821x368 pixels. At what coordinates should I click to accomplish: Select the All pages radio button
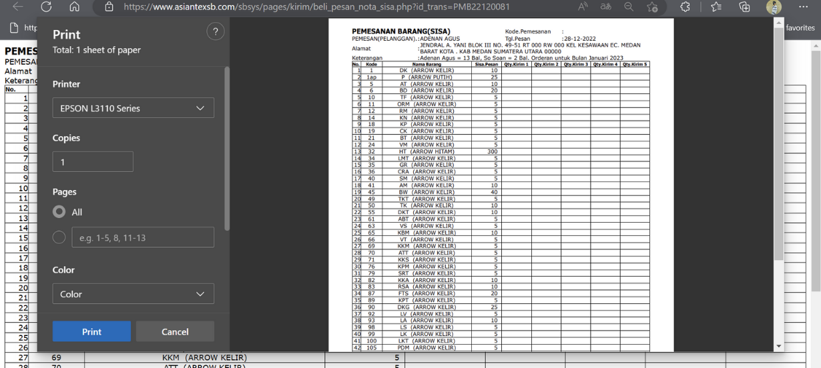point(59,211)
